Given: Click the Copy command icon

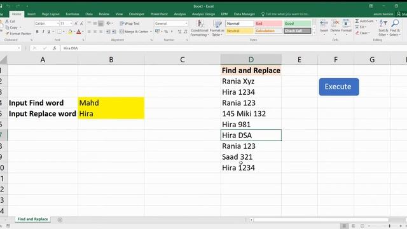Looking at the screenshot, I should point(7,27).
